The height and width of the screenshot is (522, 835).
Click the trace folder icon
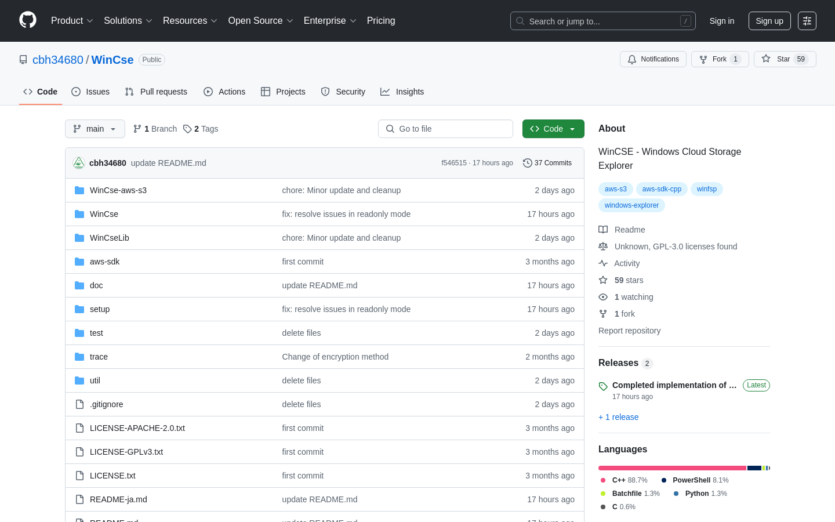click(x=79, y=357)
